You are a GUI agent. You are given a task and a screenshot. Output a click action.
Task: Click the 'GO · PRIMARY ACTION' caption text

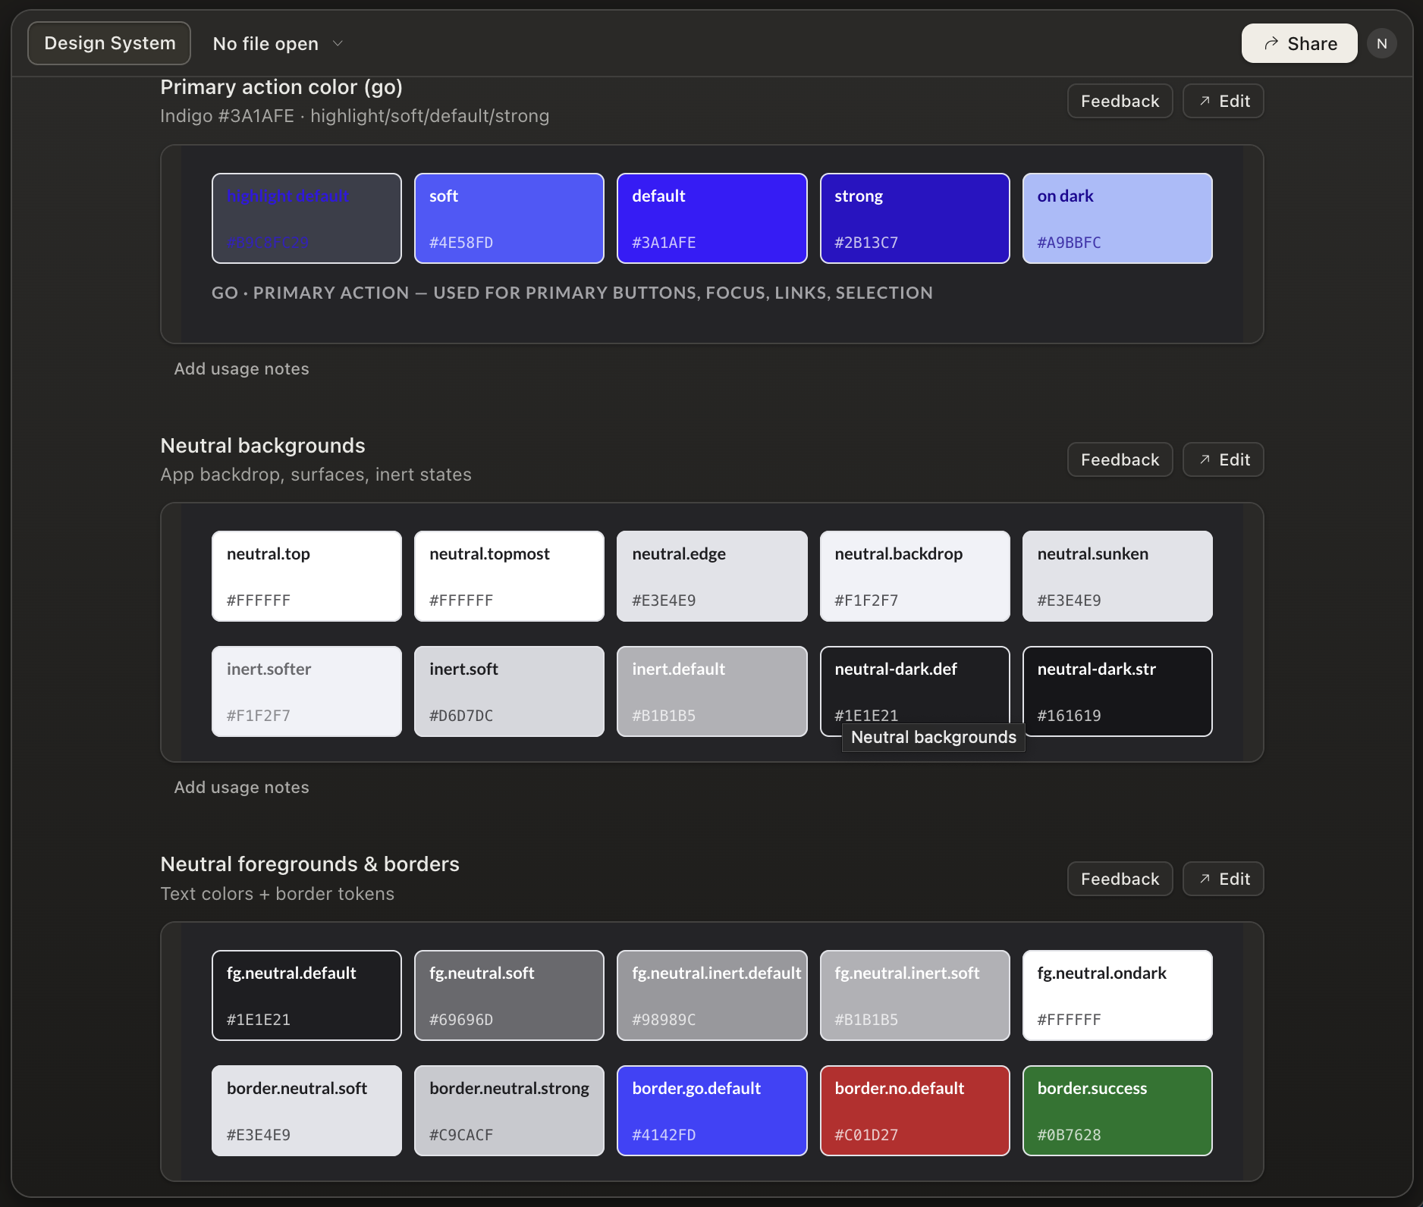tap(572, 293)
